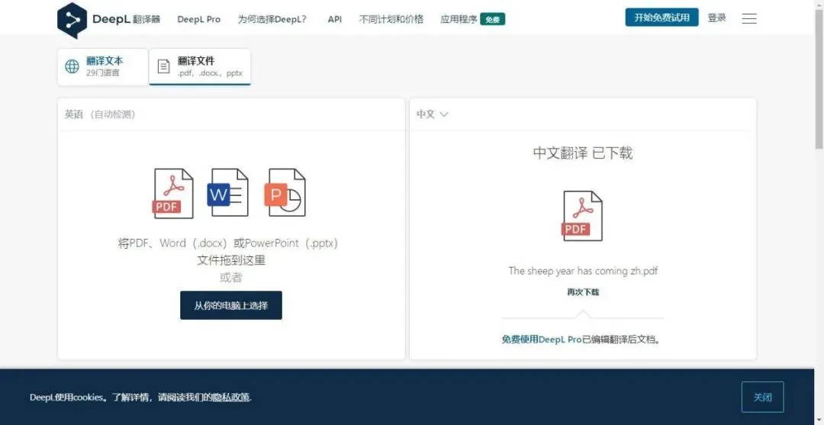Click the 免费 badge next to 应用程序
This screenshot has height=425, width=824.
[x=492, y=19]
